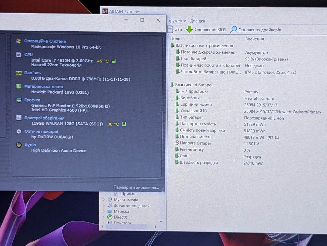This screenshot has width=327, height=246.
Task: Click the tree pane horizontal scrollbar thumb
Action: point(126,227)
